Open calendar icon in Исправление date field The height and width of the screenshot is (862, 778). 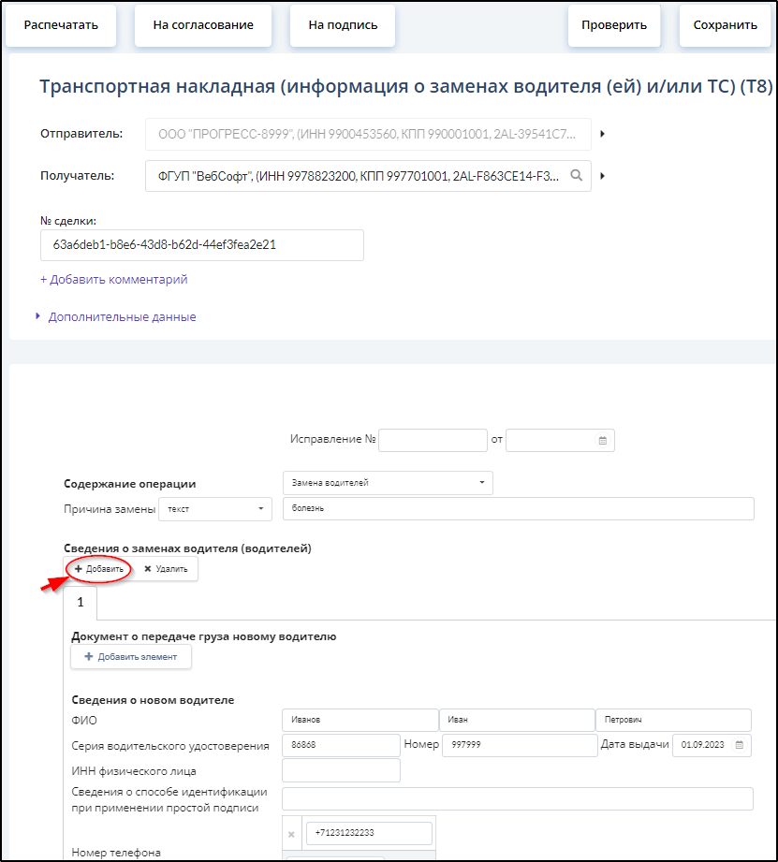603,440
